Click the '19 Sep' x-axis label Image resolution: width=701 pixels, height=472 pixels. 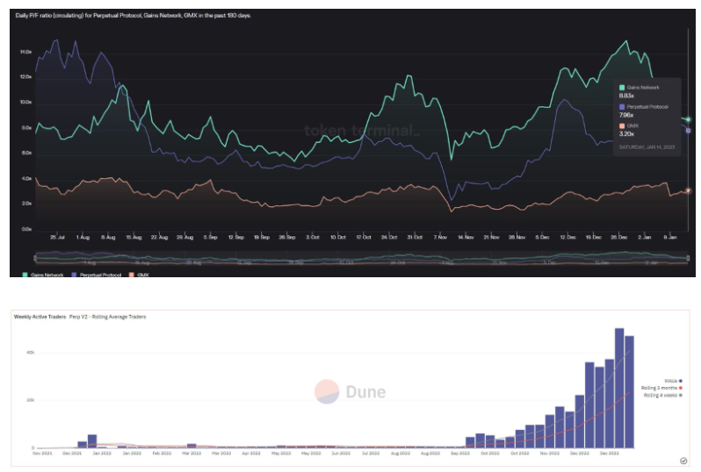(262, 237)
